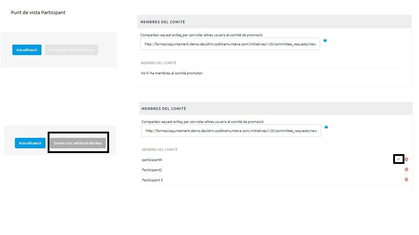This screenshot has height=235, width=419.
Task: Click the faded Enviar a la validació tècnica button
Action: tap(72, 50)
